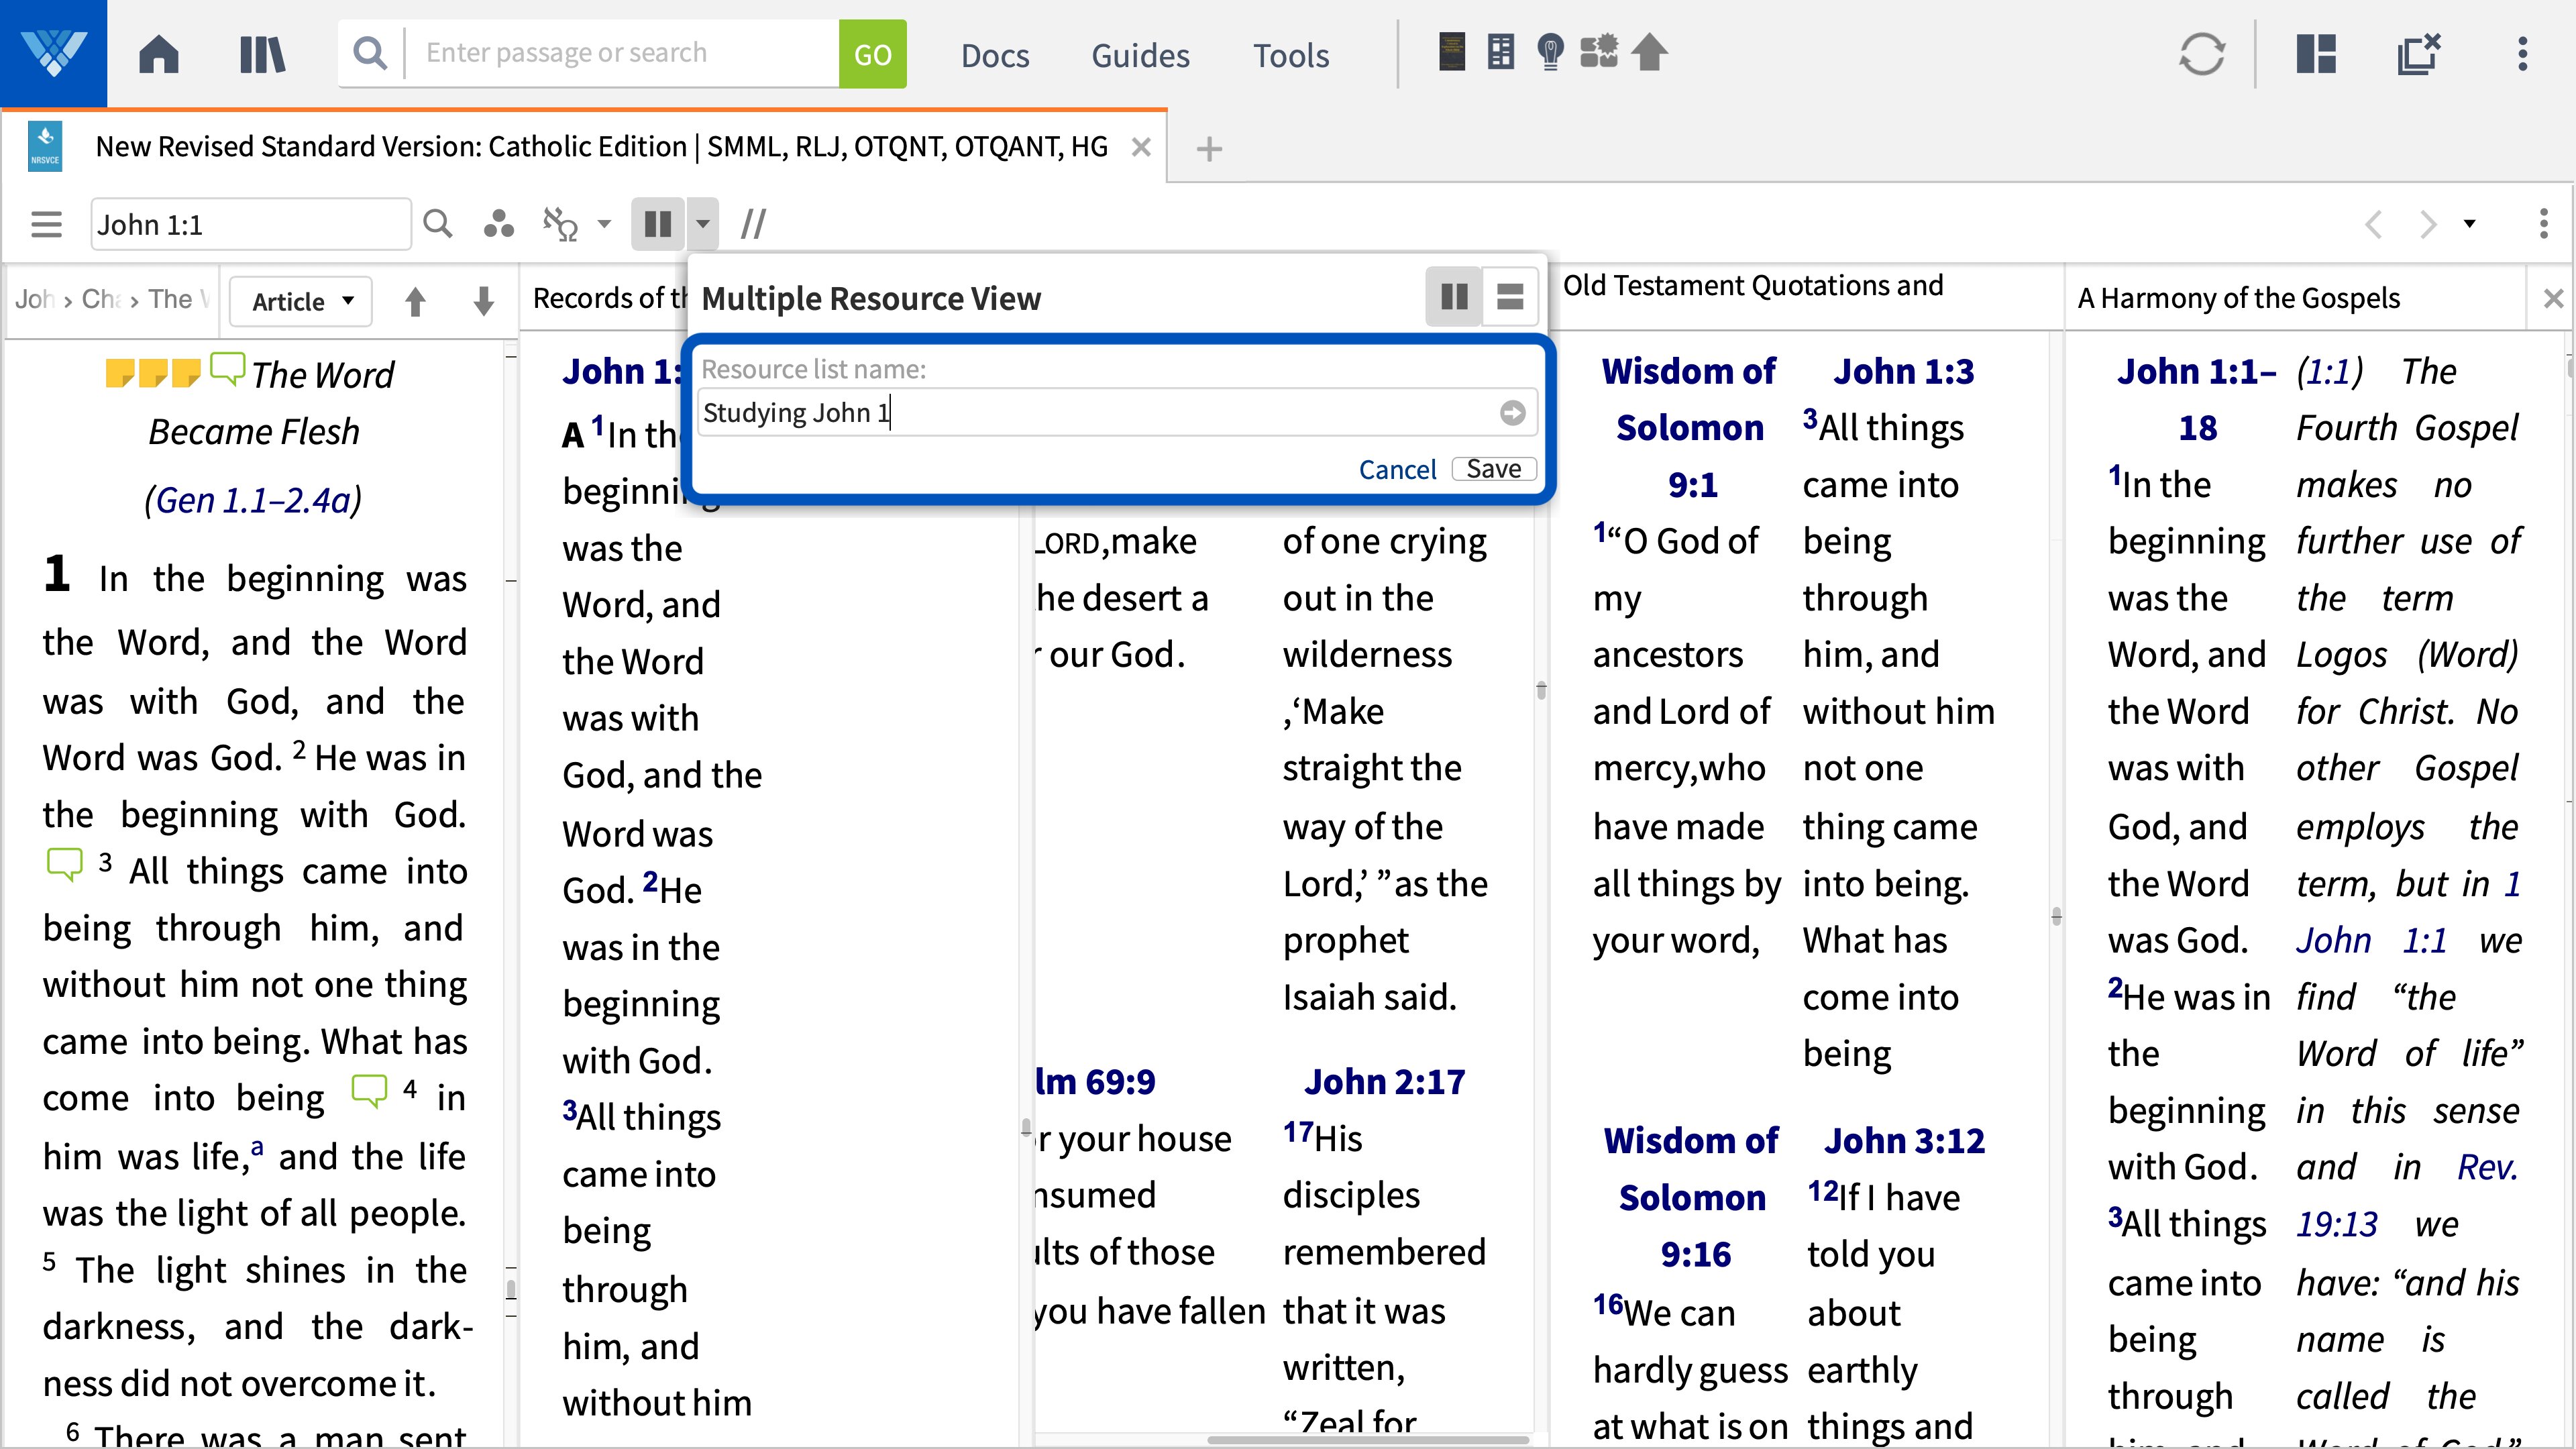Close the NRSV Catholic Edition tab

tap(1141, 147)
